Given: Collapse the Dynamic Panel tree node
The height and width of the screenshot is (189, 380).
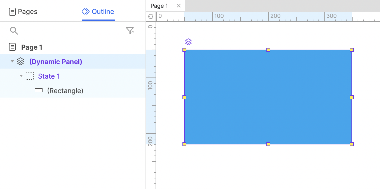Looking at the screenshot, I should pyautogui.click(x=12, y=61).
